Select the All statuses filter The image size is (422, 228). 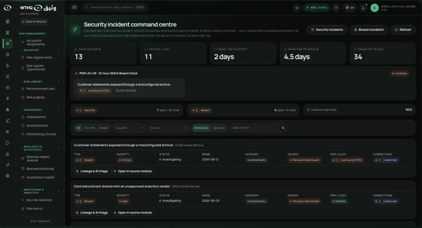(x=201, y=128)
